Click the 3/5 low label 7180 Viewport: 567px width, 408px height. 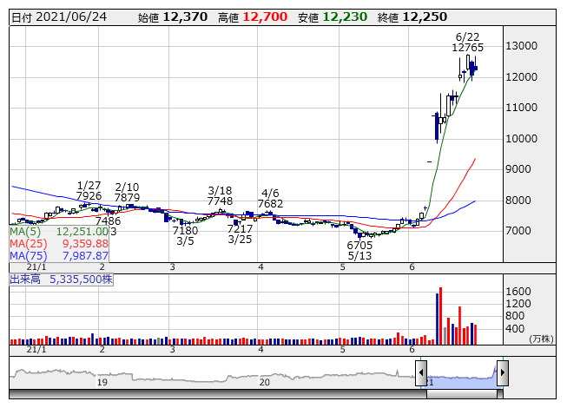[x=185, y=230]
